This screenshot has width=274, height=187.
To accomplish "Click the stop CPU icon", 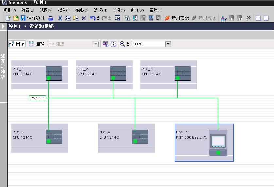I will click(239, 18).
